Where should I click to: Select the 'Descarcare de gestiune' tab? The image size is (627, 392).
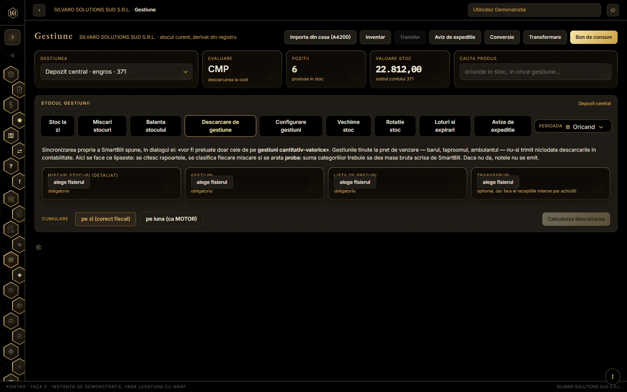(x=220, y=126)
